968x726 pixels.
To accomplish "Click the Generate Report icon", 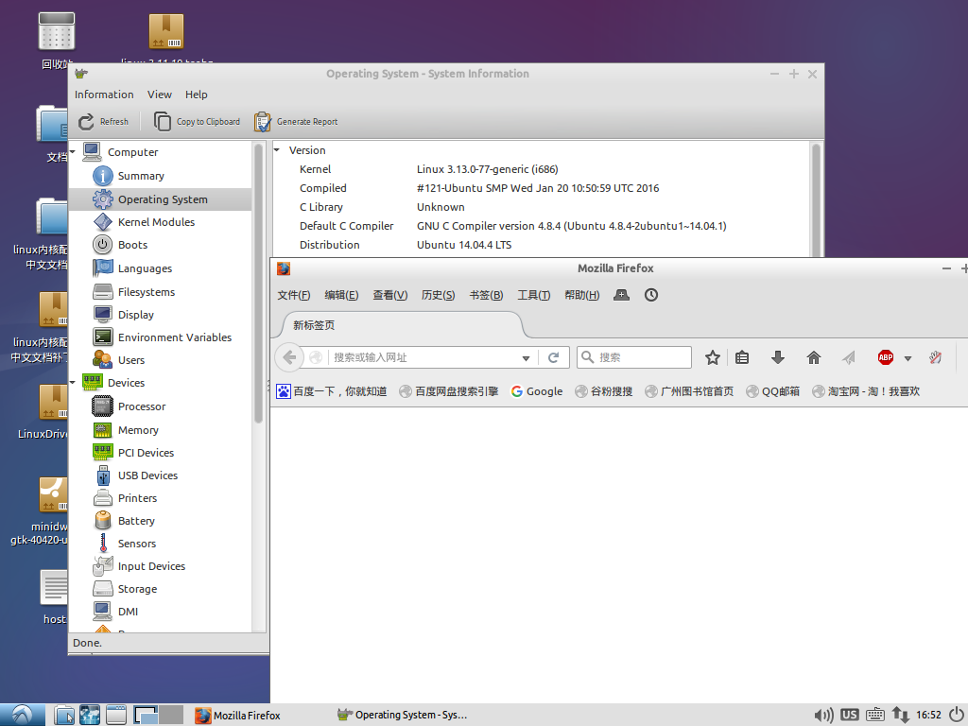I will [x=263, y=122].
